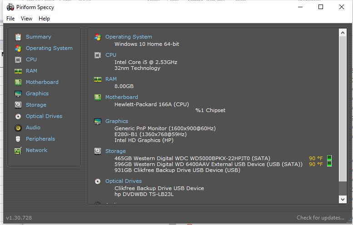Click the Optical Drives disc icon in summary panel
This screenshot has height=225, width=353.
pyautogui.click(x=98, y=181)
